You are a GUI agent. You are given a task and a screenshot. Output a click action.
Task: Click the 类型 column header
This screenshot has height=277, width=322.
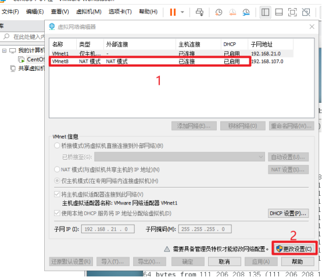point(90,44)
